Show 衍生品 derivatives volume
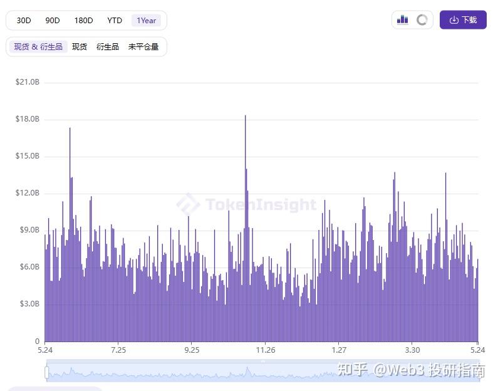The image size is (498, 391). pos(107,47)
